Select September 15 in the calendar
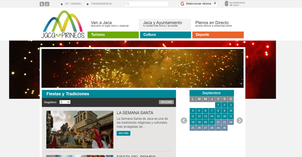The image size is (302, 157). point(218,117)
